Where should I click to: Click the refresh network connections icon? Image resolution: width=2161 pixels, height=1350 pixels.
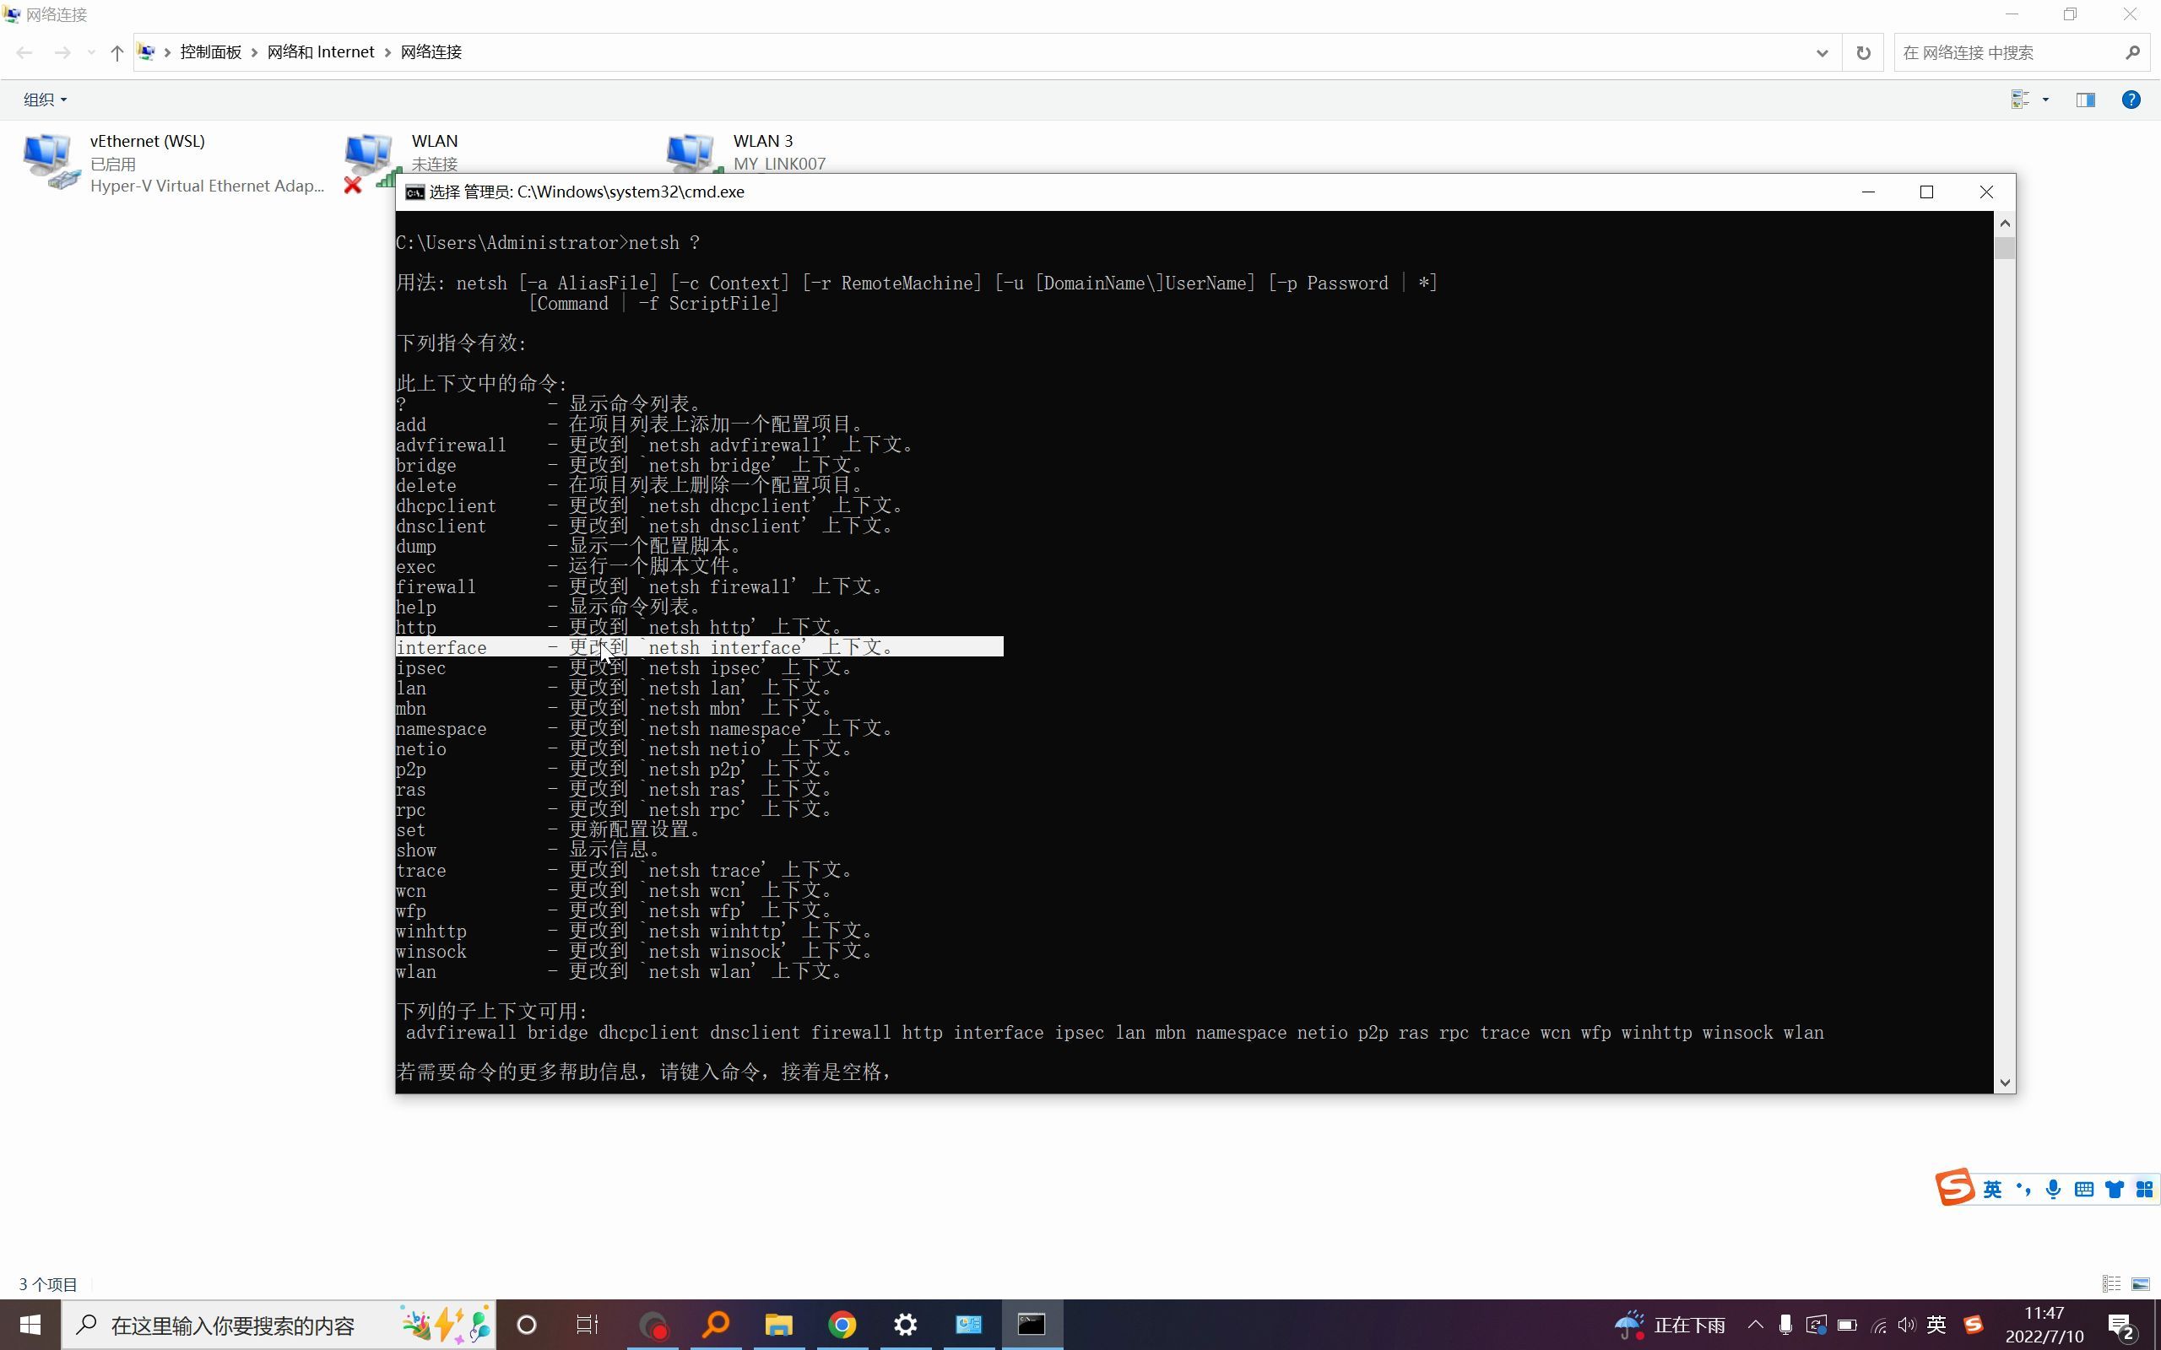[x=1862, y=51]
